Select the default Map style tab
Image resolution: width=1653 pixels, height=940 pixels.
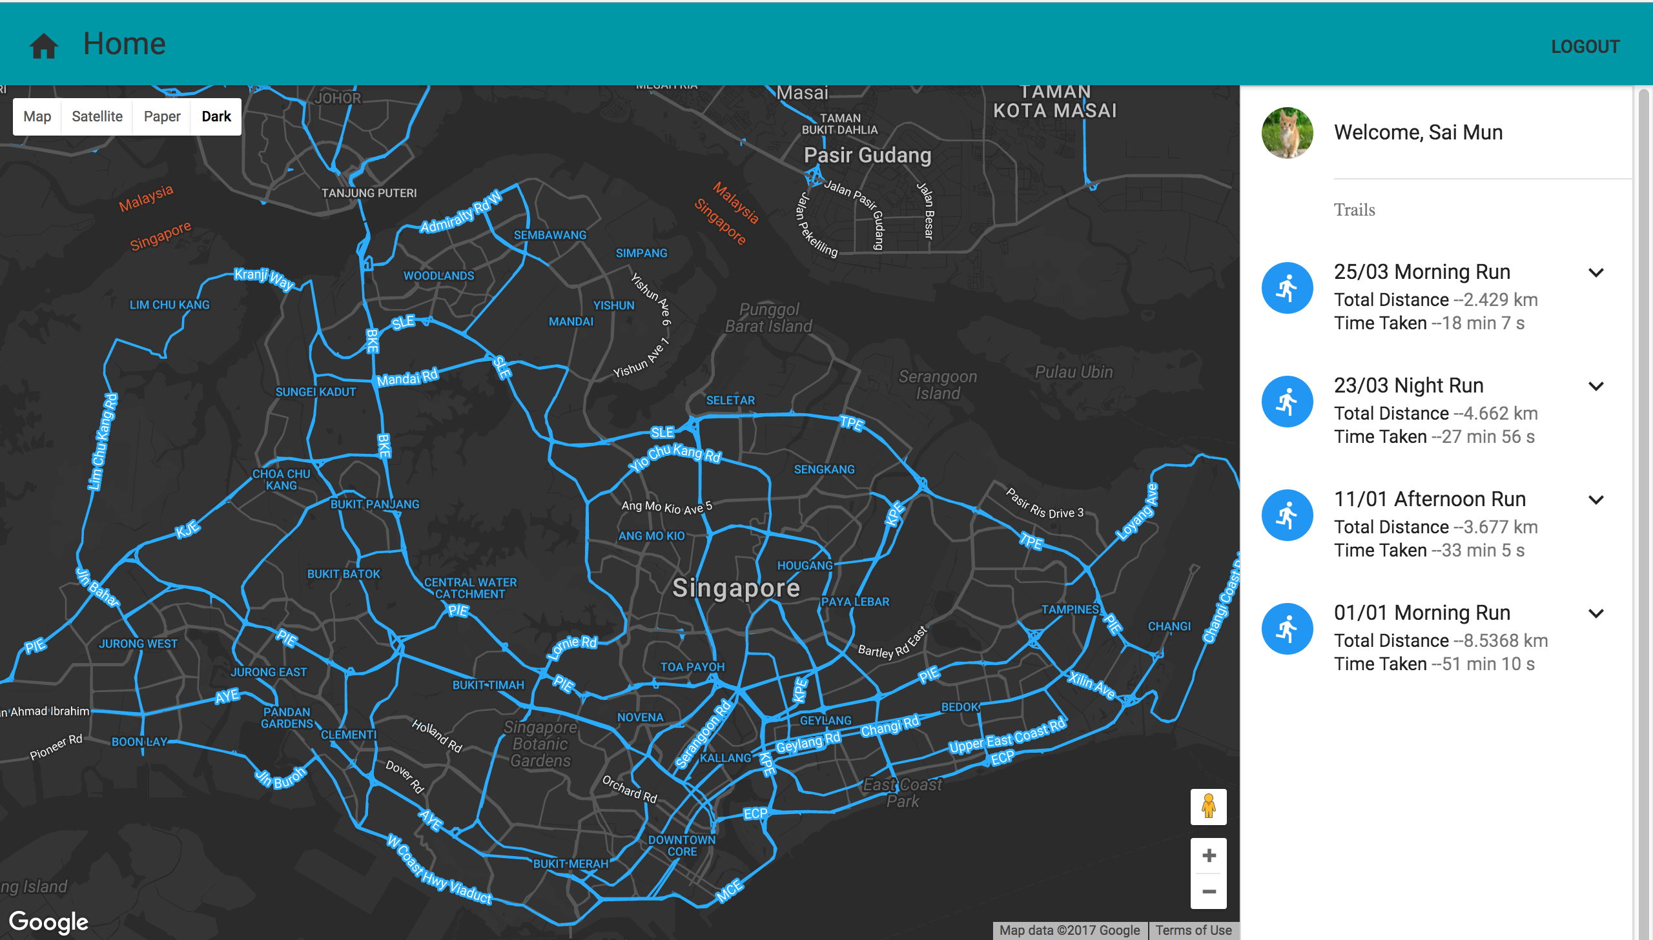coord(37,117)
